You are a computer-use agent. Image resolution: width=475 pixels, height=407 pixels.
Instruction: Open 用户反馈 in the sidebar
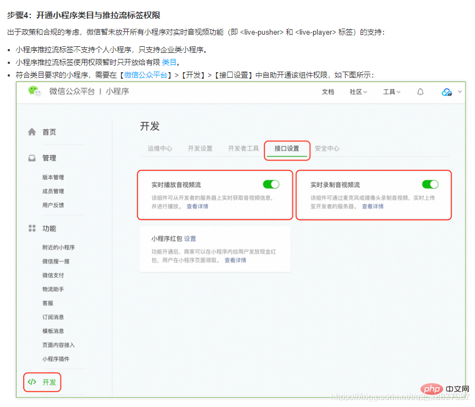coord(53,205)
